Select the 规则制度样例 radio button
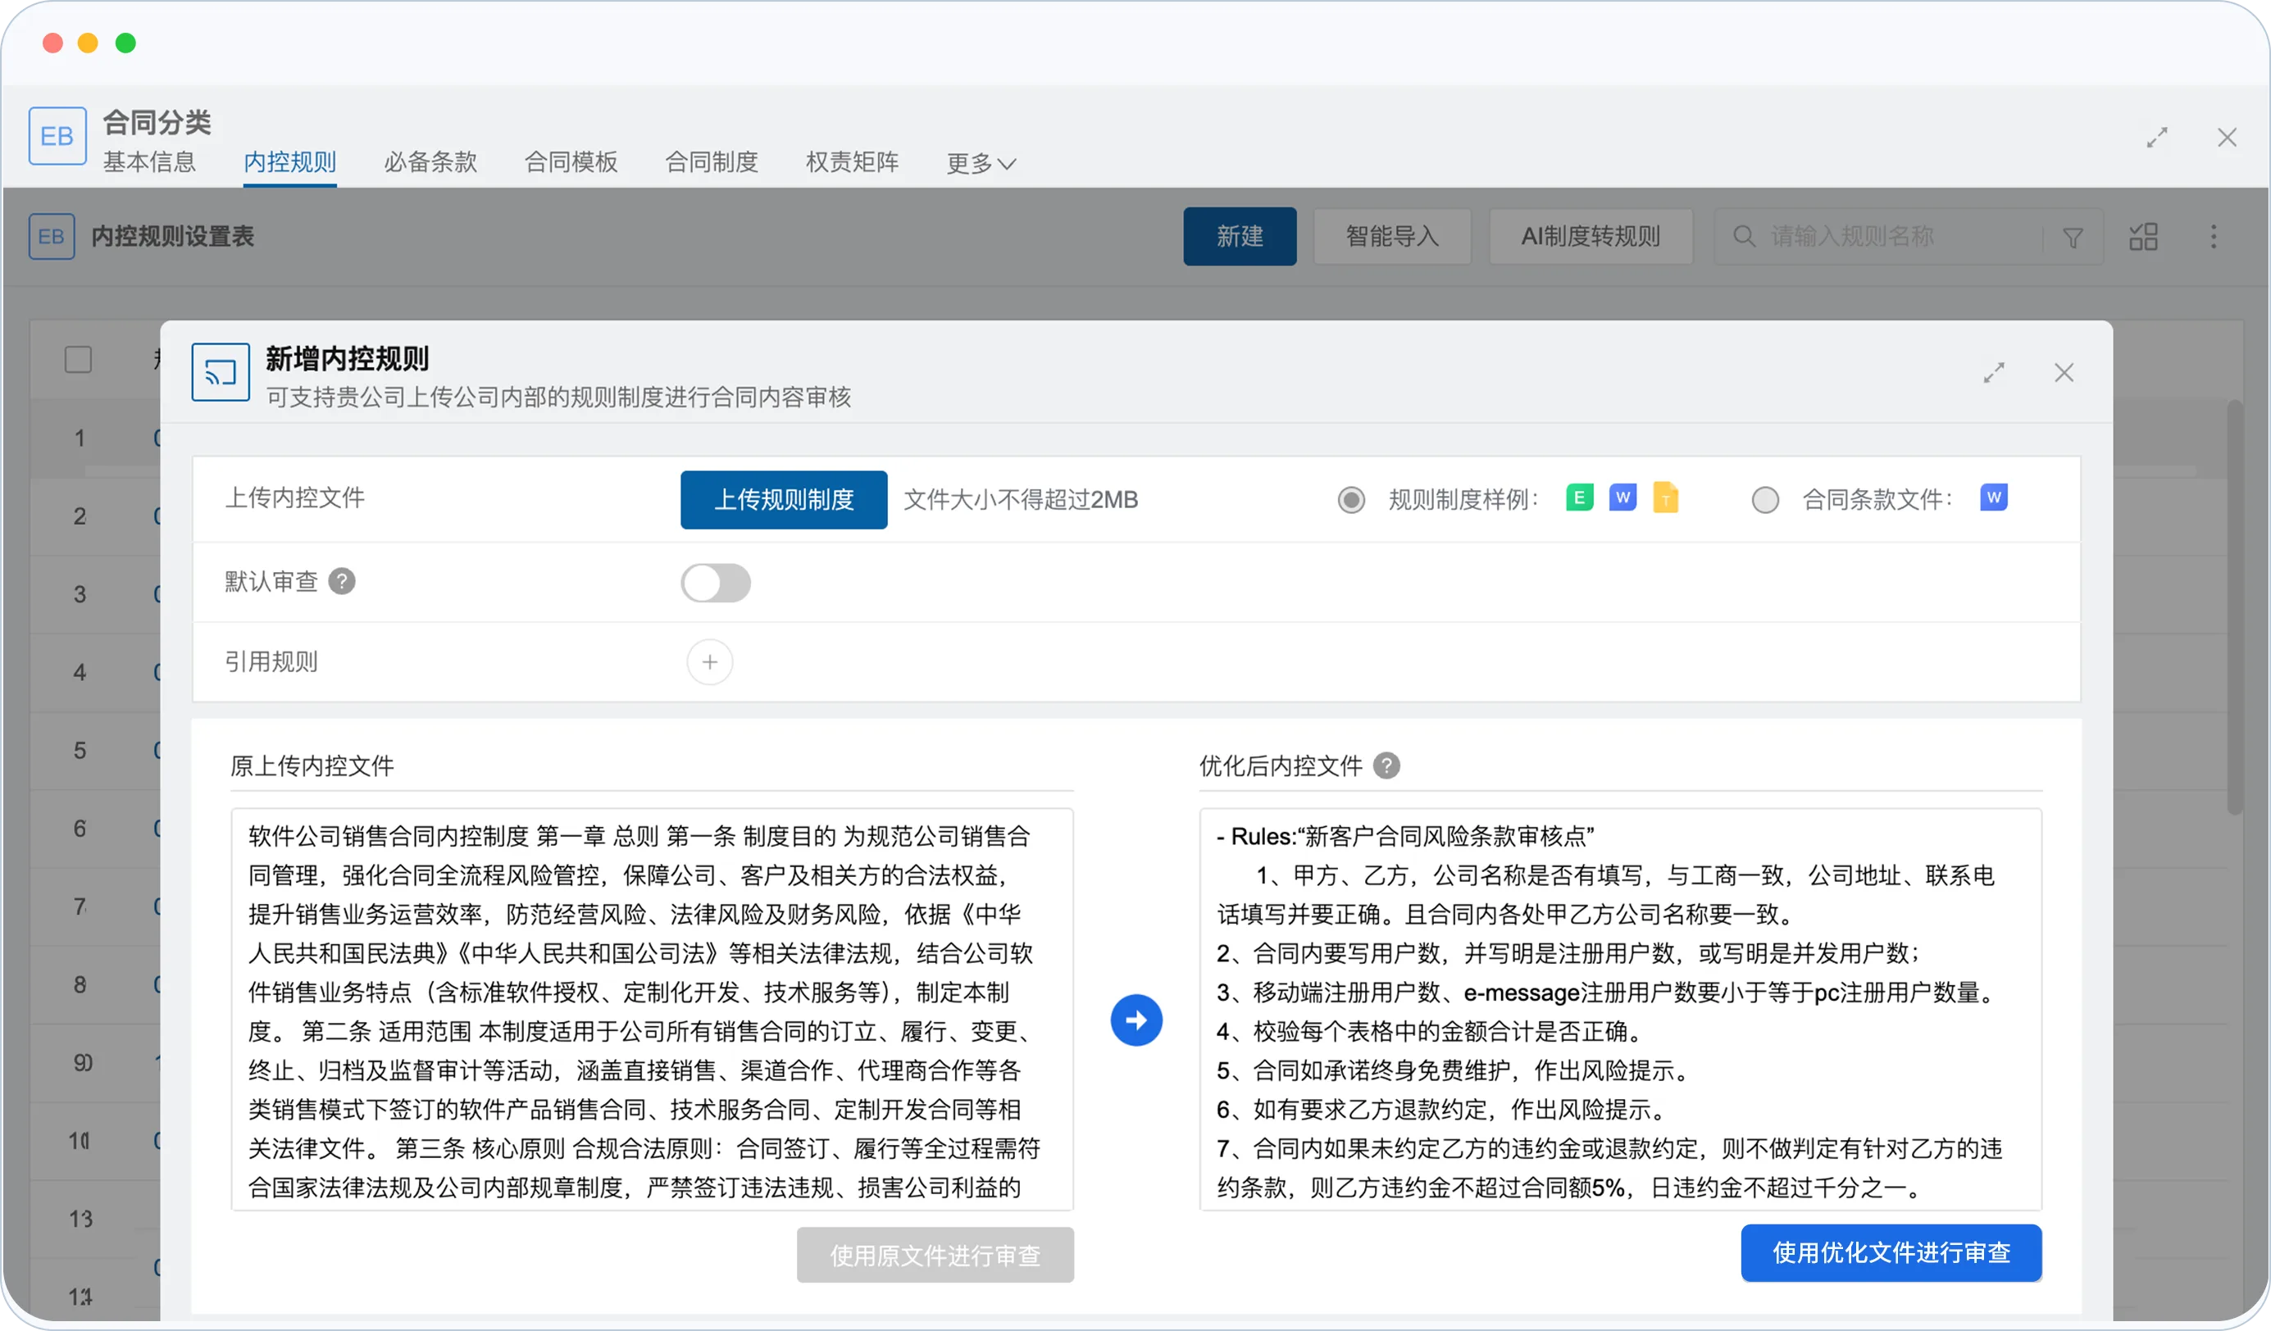Viewport: 2271px width, 1331px height. tap(1351, 499)
